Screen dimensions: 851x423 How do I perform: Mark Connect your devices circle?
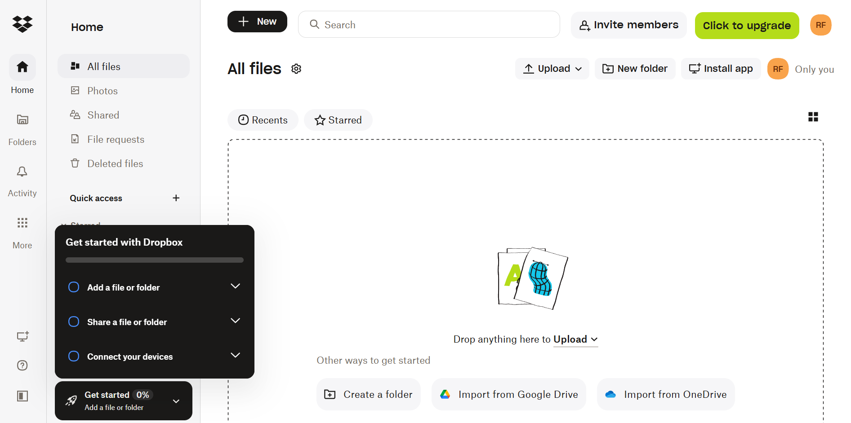click(74, 356)
